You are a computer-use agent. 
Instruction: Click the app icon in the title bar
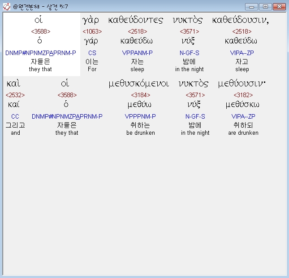(x=7, y=7)
